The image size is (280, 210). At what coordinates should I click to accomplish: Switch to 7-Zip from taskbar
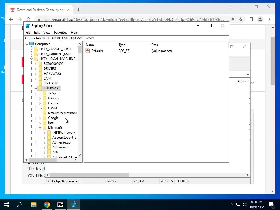60,205
